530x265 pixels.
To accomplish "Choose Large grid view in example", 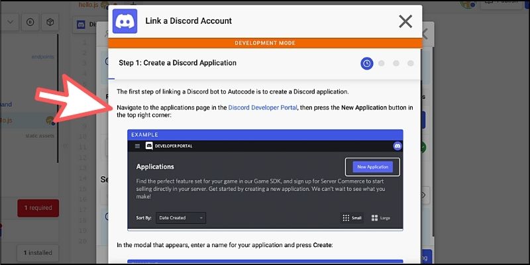I will pyautogui.click(x=380, y=218).
